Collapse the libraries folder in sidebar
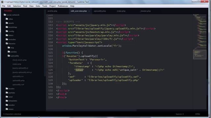Viewport: 211px width, 118px height. pos(7,44)
